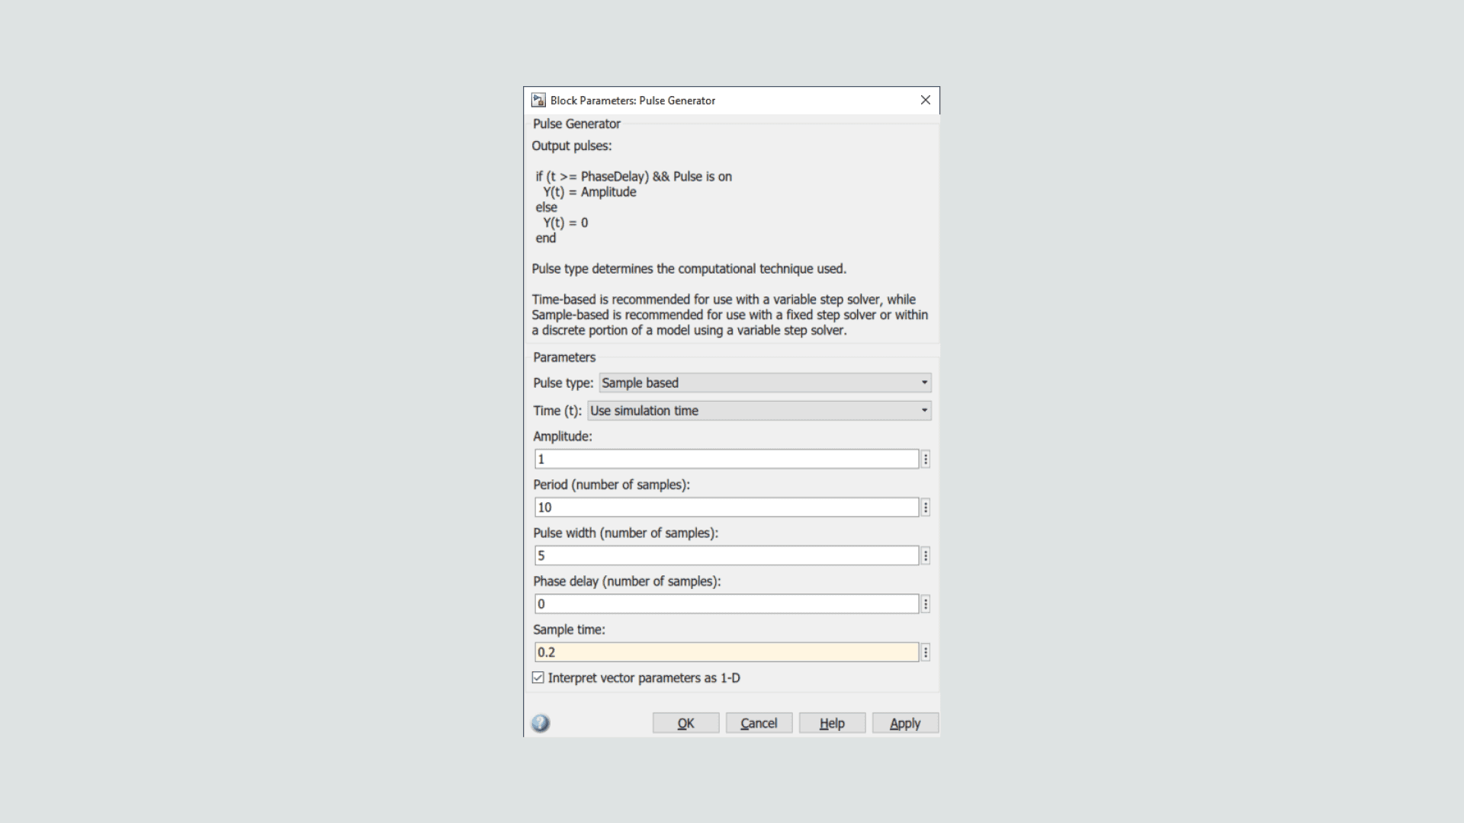The height and width of the screenshot is (823, 1464).
Task: Open the Phase delay field's three-dot options
Action: click(926, 604)
